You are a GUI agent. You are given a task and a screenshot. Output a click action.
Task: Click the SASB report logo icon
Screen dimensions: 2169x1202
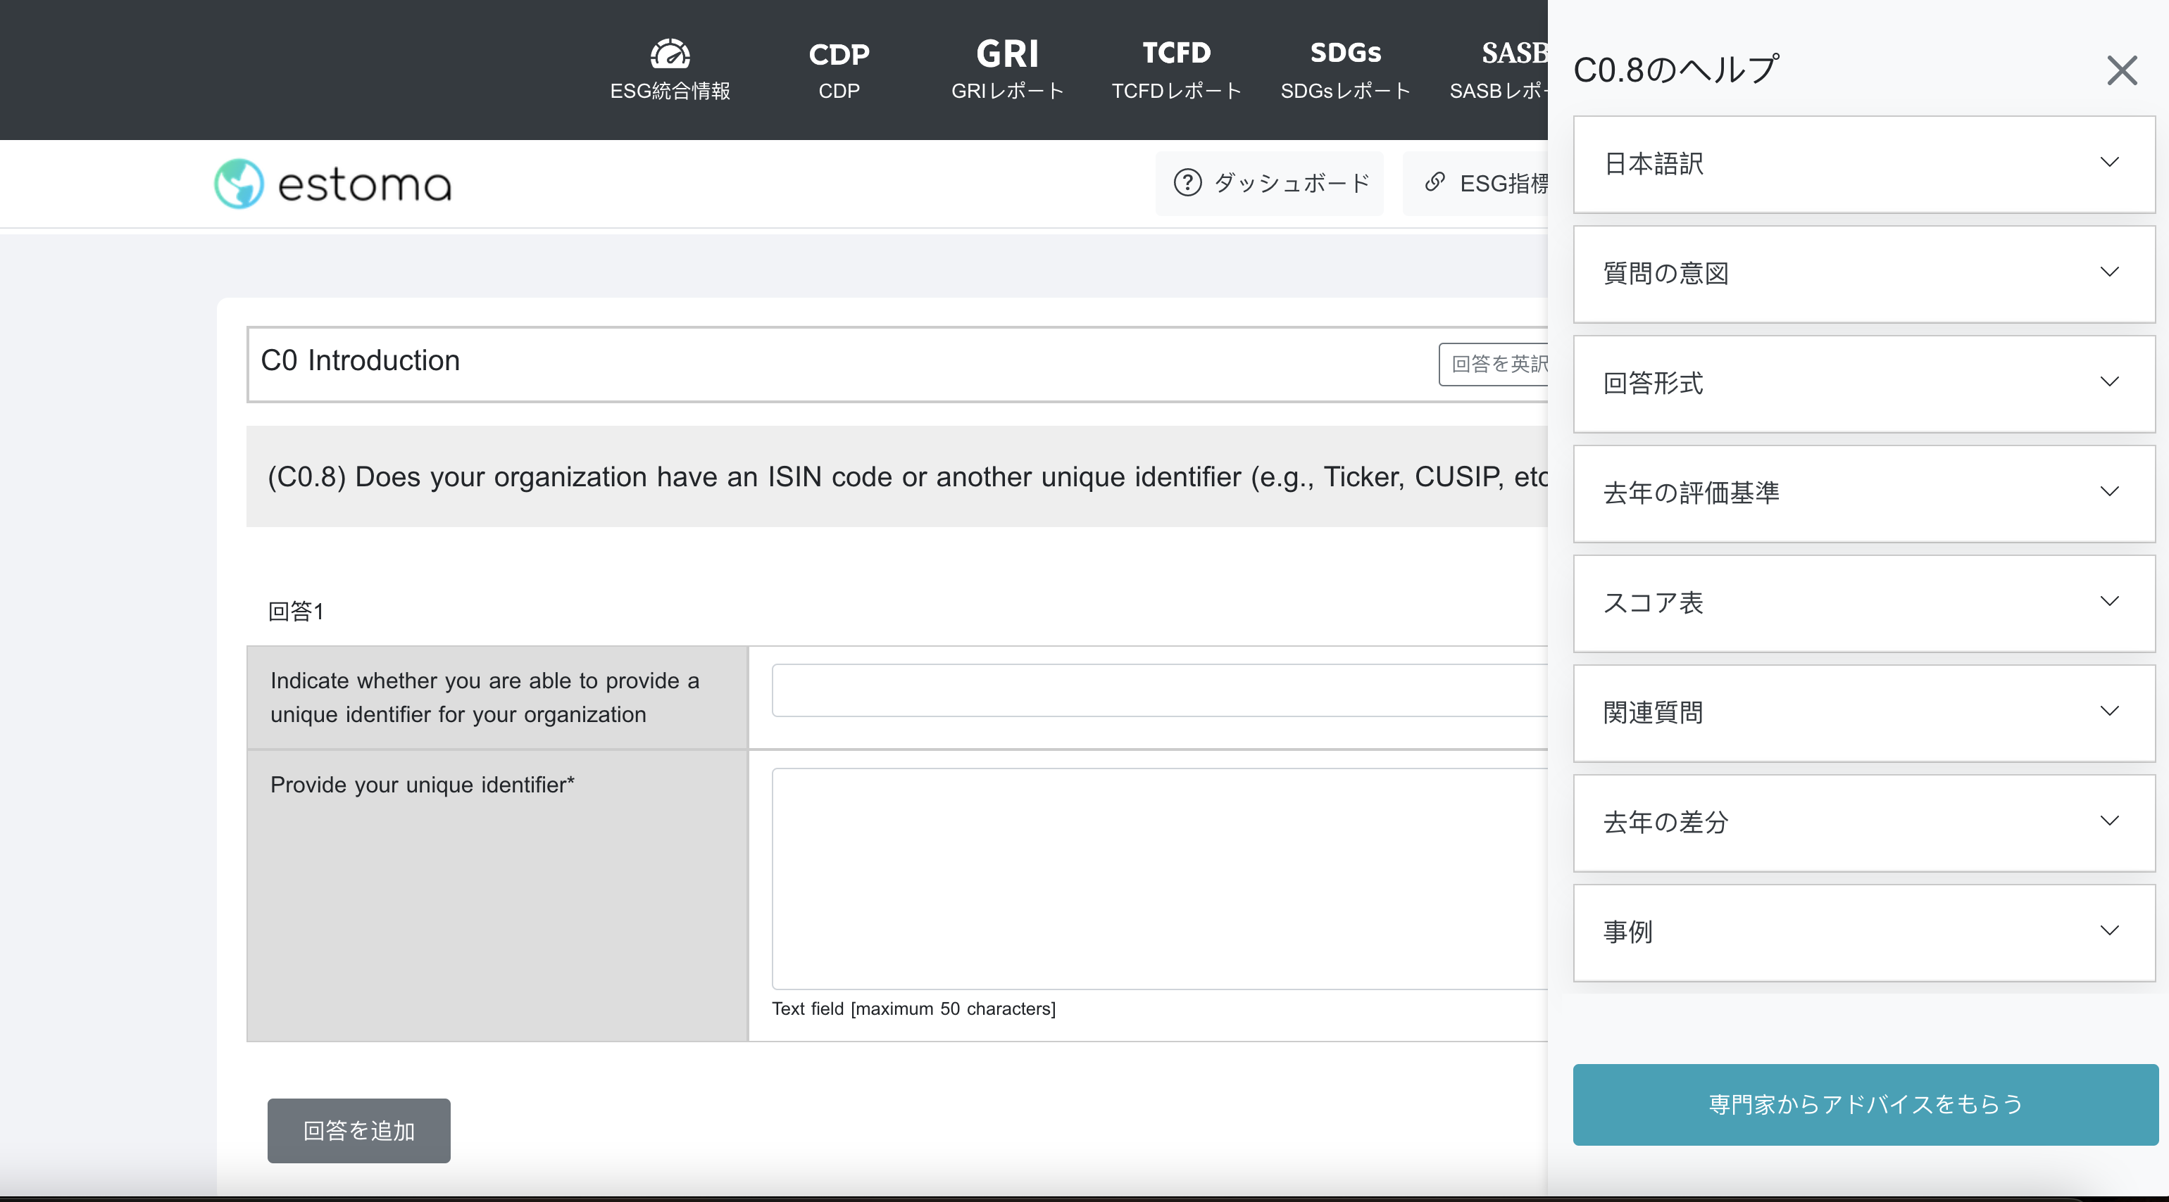click(1513, 52)
